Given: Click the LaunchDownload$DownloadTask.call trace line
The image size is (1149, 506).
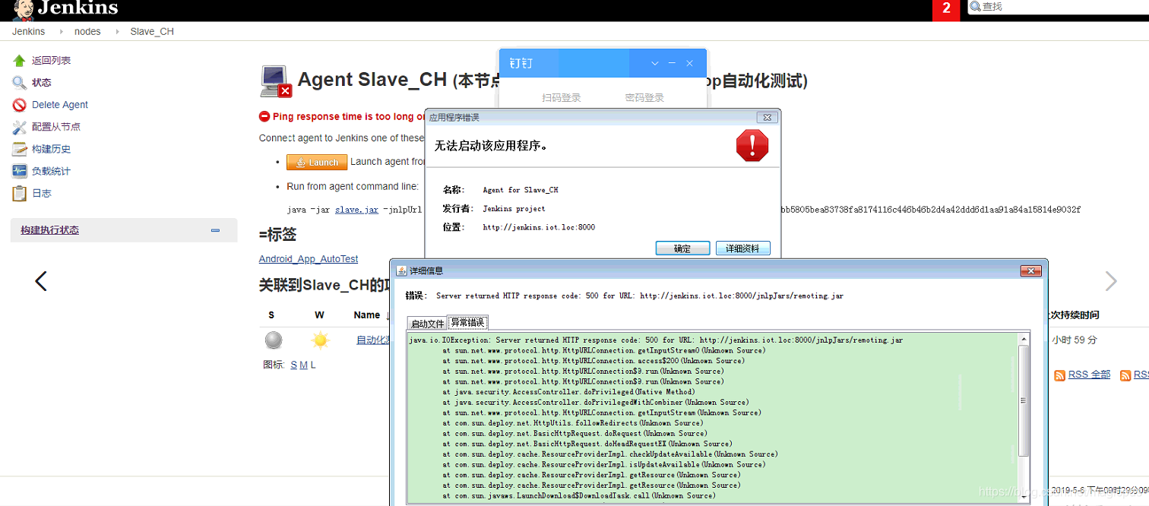Looking at the screenshot, I should 578,496.
